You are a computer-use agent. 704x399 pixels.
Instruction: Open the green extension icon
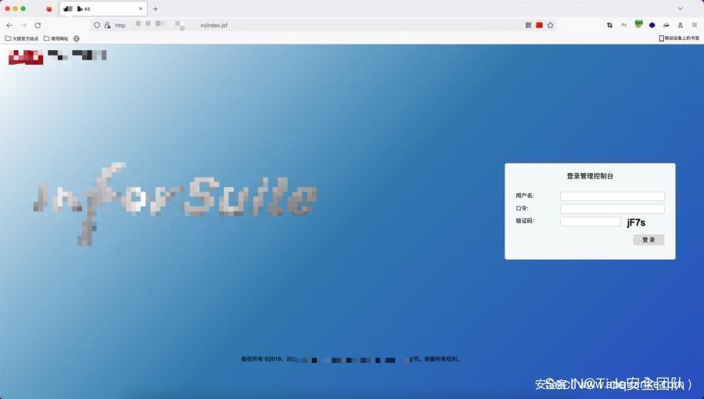click(x=638, y=24)
